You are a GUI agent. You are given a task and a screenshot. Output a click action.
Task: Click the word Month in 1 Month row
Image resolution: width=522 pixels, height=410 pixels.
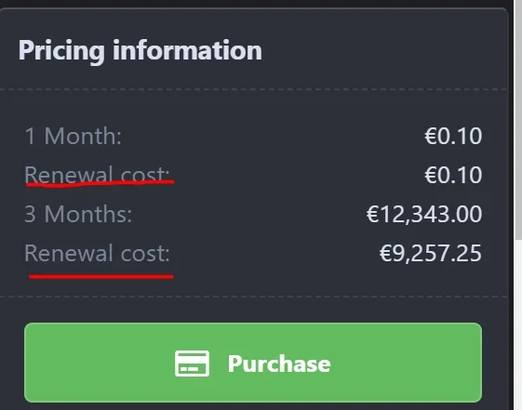tap(83, 136)
